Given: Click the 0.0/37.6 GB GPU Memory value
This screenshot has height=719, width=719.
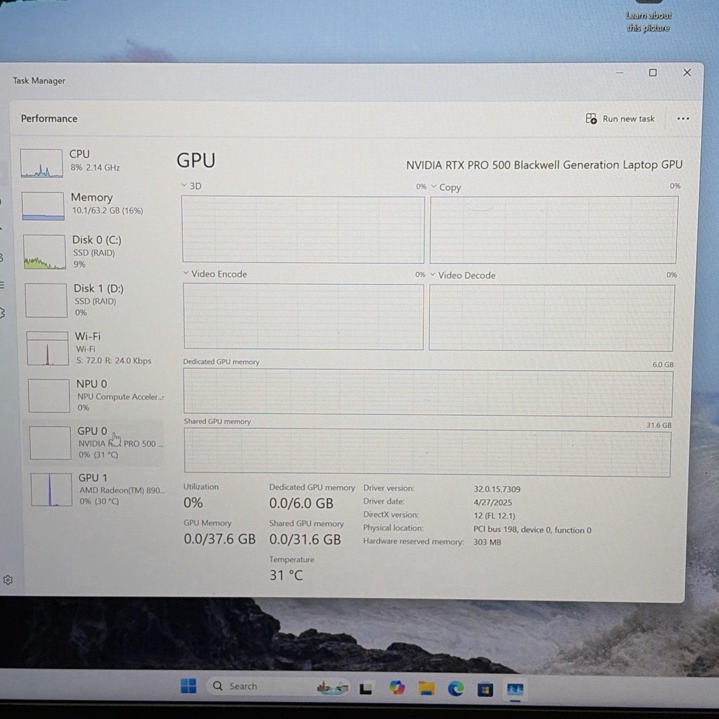Looking at the screenshot, I should point(220,539).
